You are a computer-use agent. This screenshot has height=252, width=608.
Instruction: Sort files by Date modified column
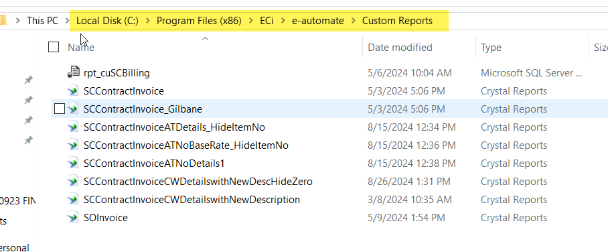click(x=400, y=48)
